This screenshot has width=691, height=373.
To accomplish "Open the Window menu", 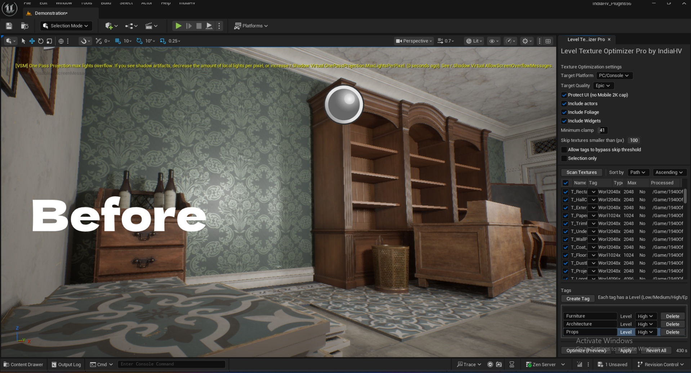I will tap(64, 3).
